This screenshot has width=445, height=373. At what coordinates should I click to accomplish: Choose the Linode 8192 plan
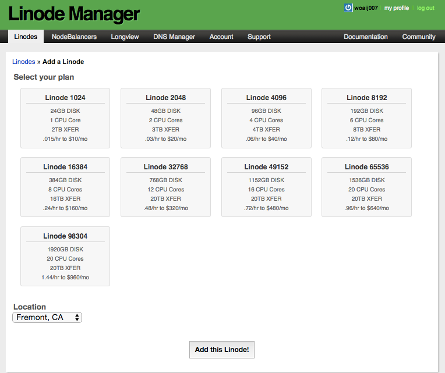pos(367,118)
